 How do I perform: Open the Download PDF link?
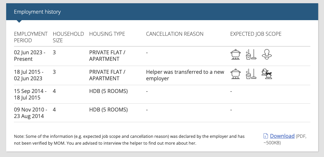coord(282,136)
